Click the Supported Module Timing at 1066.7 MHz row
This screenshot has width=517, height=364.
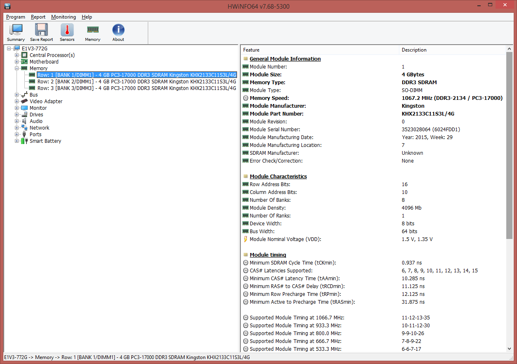[x=374, y=317]
